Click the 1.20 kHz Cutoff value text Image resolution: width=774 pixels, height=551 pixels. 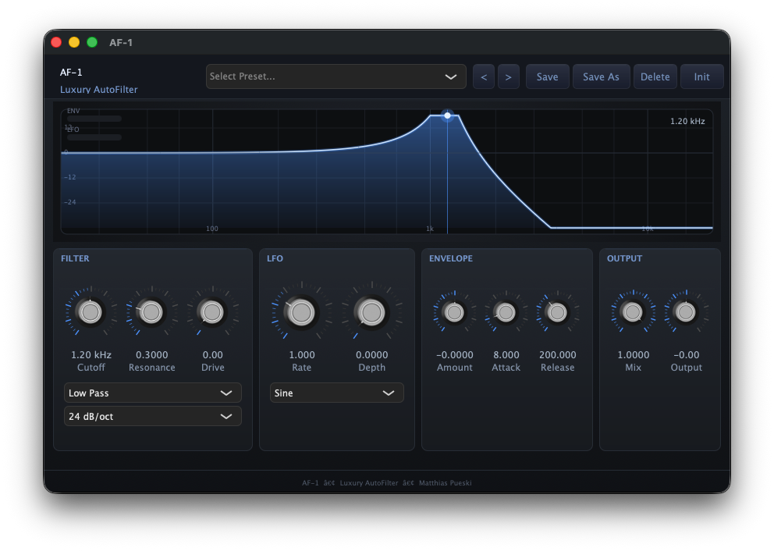[x=91, y=355]
